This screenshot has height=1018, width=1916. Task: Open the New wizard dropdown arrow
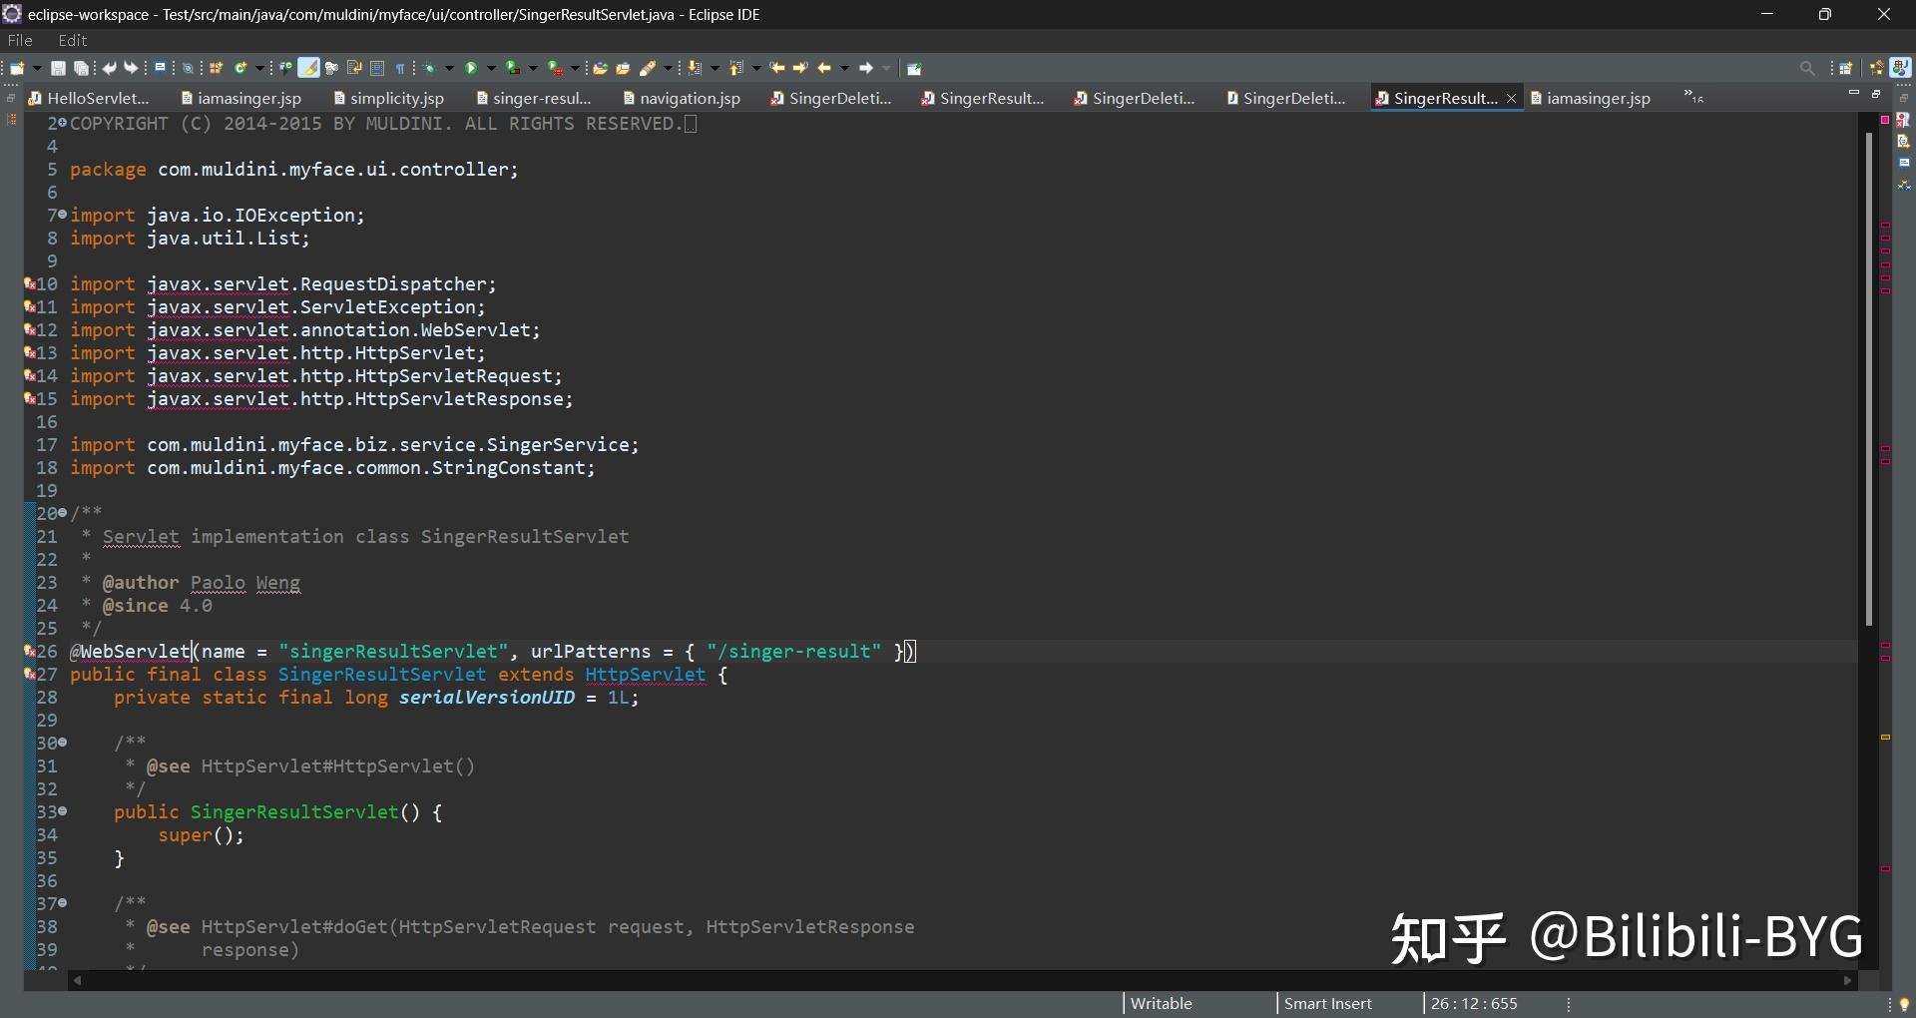click(x=37, y=68)
